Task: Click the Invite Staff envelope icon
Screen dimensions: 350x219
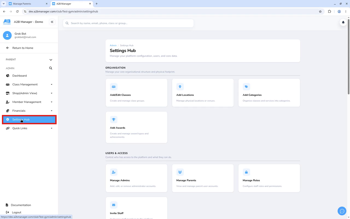Action: coord(113,205)
